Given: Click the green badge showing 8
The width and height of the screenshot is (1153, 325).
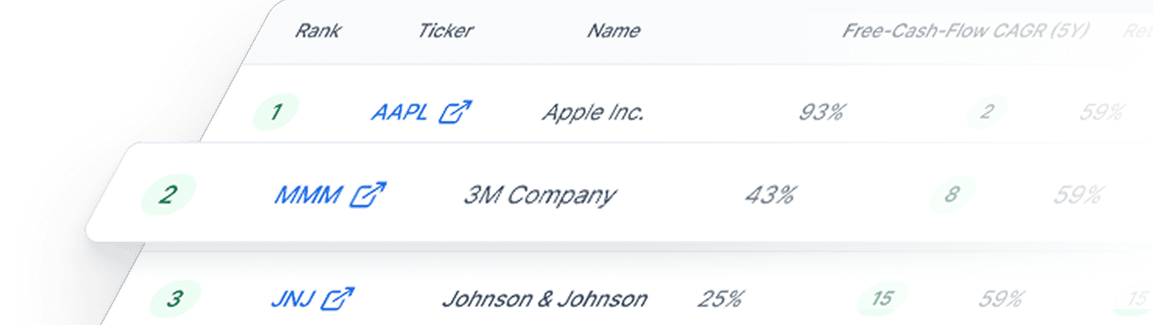Looking at the screenshot, I should [x=951, y=194].
